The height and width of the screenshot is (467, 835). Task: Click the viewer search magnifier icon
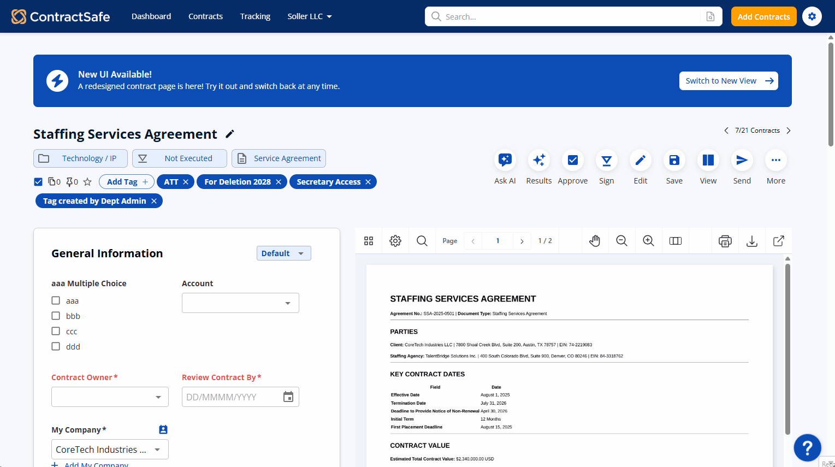[x=422, y=241]
